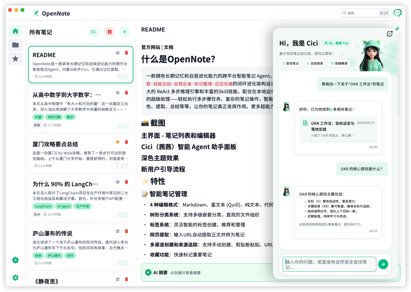Favorite the README note
Screen dimensions: 411x292
[x=118, y=53]
